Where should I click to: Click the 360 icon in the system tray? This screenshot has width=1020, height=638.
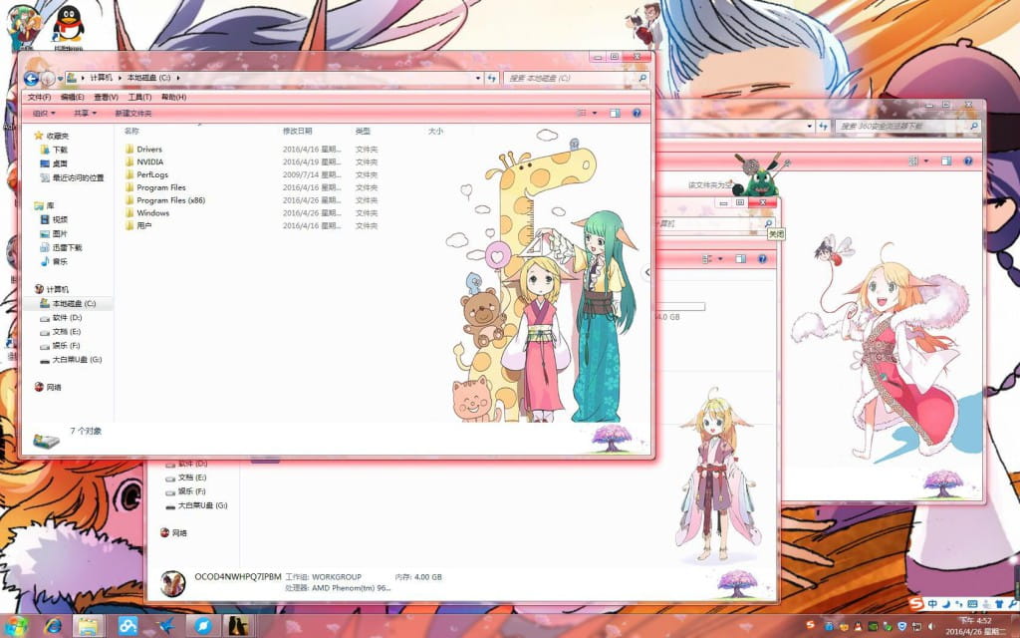[902, 625]
